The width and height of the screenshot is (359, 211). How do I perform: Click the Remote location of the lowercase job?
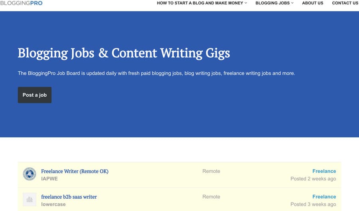coord(211,197)
